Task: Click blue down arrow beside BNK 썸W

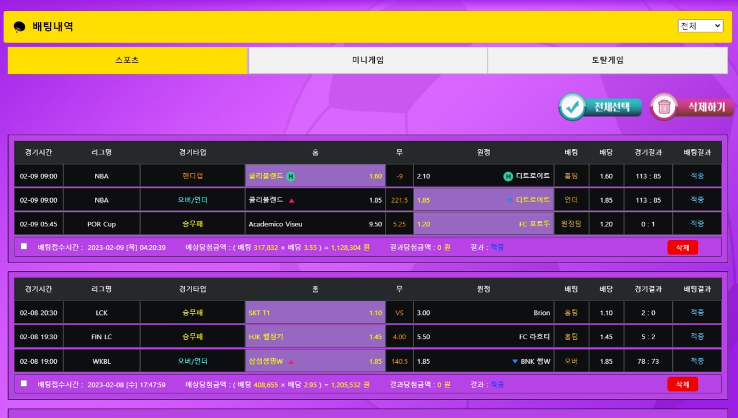Action: [x=515, y=362]
